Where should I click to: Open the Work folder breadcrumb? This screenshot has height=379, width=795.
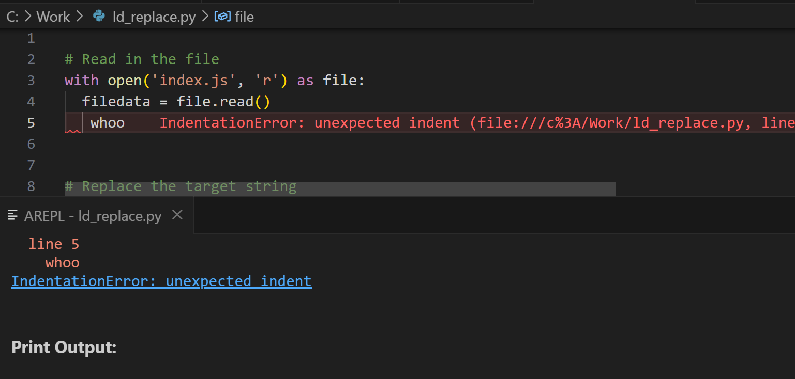pyautogui.click(x=53, y=17)
